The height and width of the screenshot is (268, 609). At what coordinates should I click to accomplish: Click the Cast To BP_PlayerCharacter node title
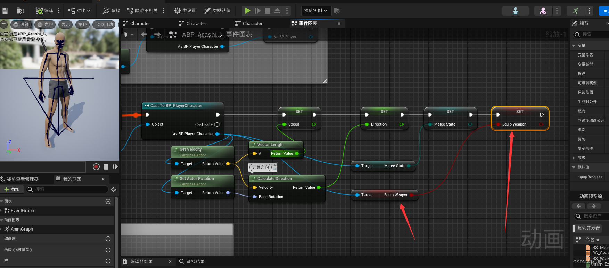click(176, 106)
